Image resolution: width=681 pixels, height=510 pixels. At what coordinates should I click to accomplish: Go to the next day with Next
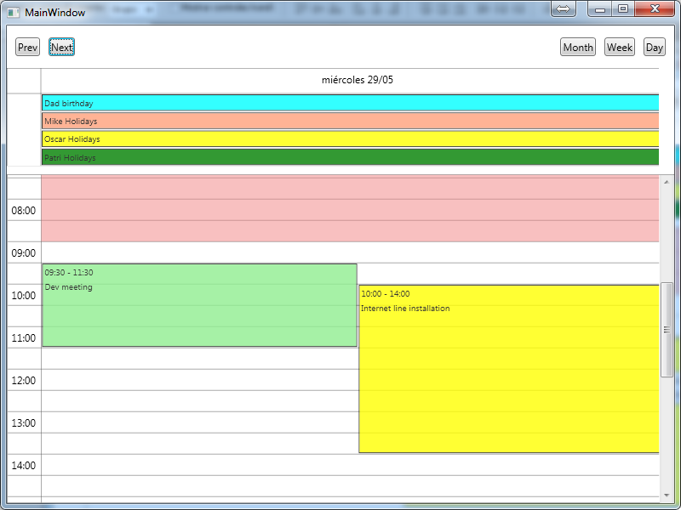pos(61,48)
